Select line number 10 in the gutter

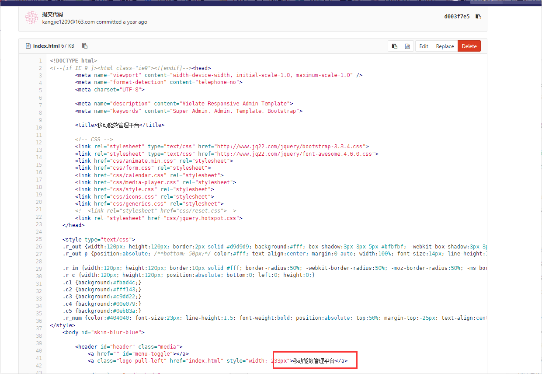(x=39, y=128)
